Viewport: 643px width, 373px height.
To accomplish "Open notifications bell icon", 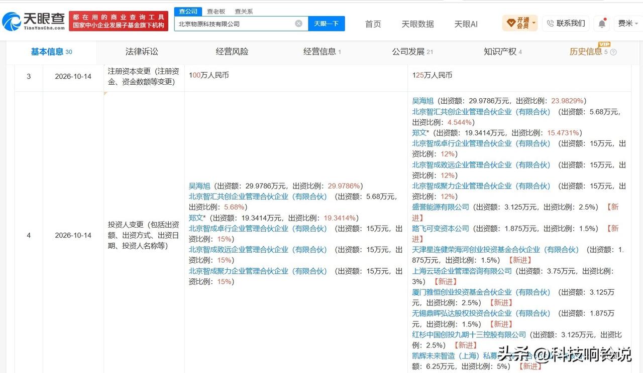I will click(602, 24).
